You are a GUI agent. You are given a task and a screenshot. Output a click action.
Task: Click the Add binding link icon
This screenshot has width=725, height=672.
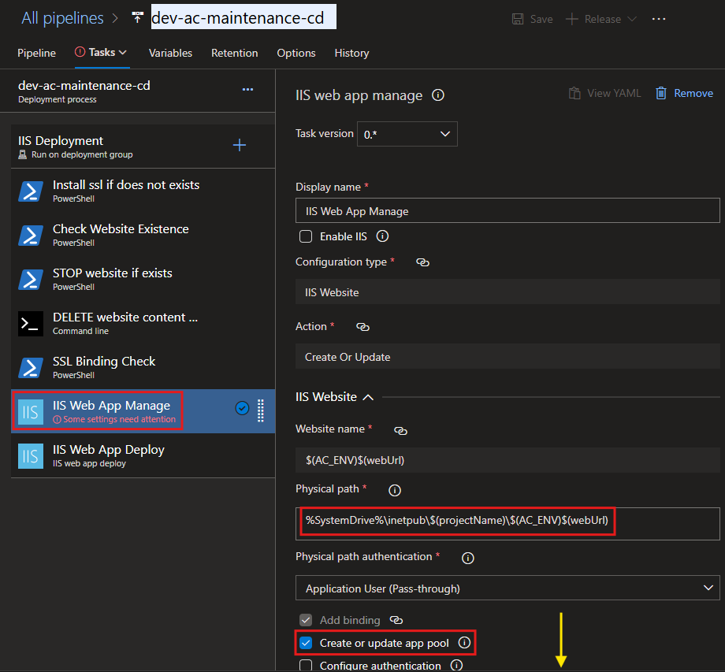396,620
